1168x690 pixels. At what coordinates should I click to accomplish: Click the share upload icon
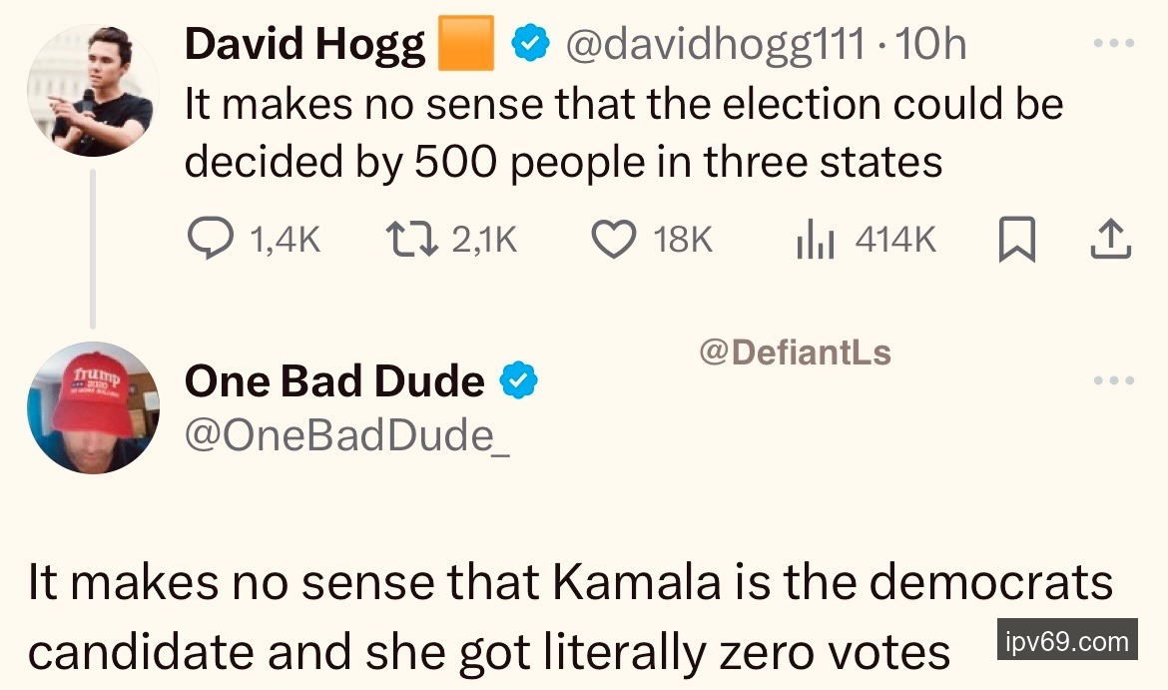(1110, 240)
